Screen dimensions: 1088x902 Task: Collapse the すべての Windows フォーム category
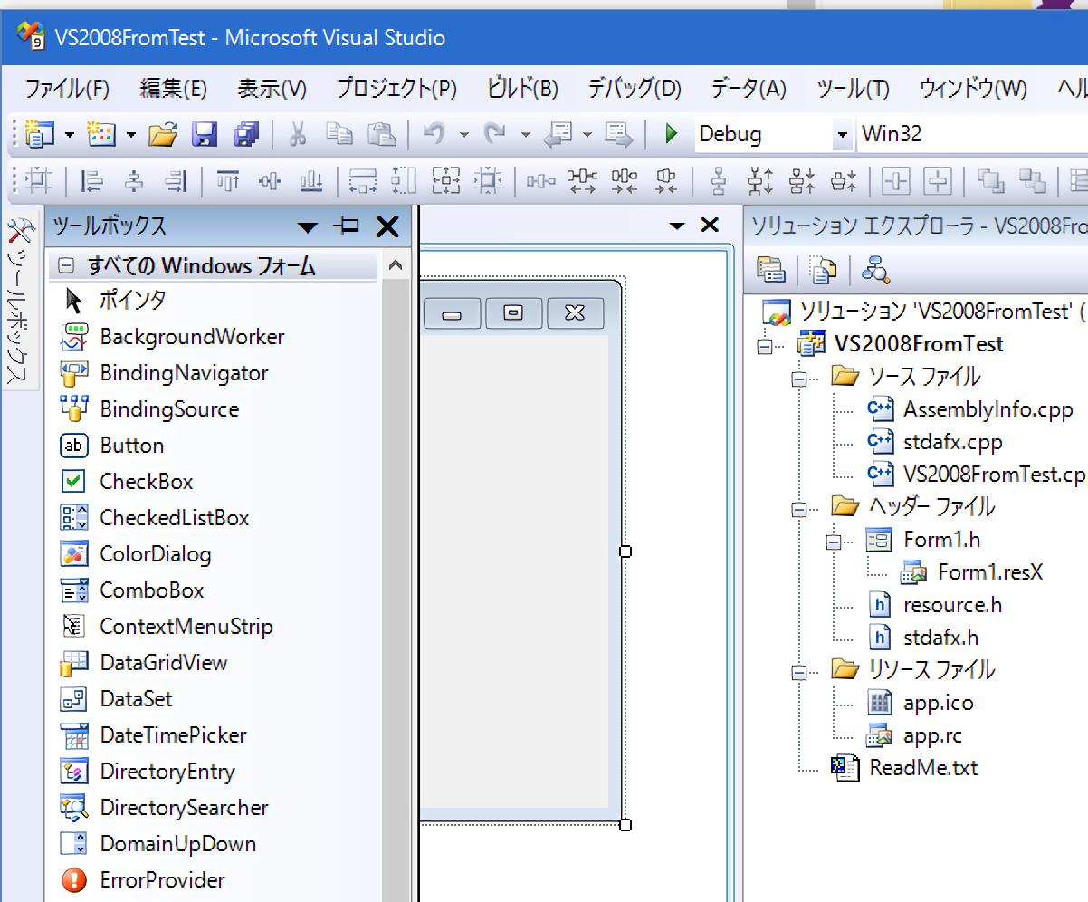(x=65, y=266)
